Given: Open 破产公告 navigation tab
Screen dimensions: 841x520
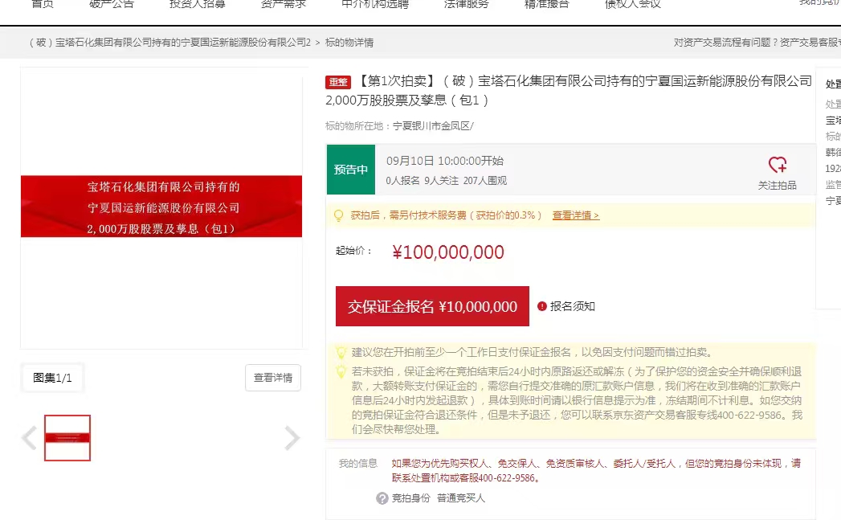Looking at the screenshot, I should pyautogui.click(x=112, y=4).
